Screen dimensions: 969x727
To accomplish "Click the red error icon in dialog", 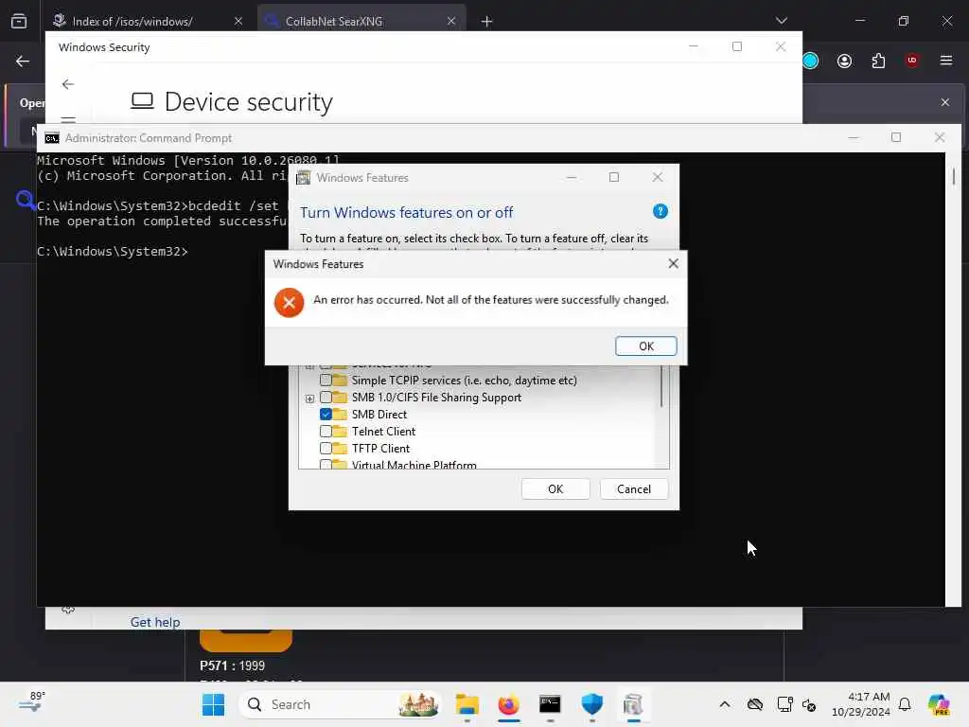I will tap(289, 303).
